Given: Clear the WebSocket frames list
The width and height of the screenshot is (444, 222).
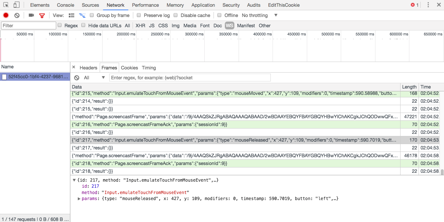Looking at the screenshot, I should (x=77, y=78).
